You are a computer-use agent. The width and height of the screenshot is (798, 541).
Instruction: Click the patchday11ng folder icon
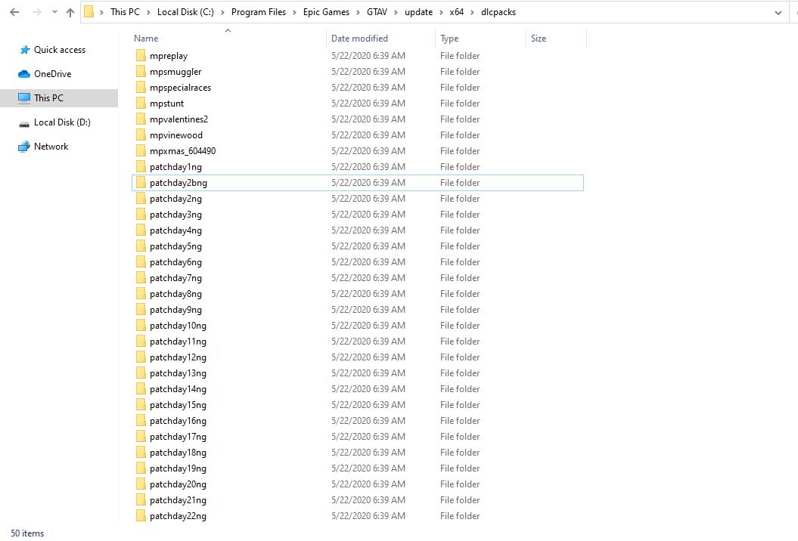pos(141,342)
